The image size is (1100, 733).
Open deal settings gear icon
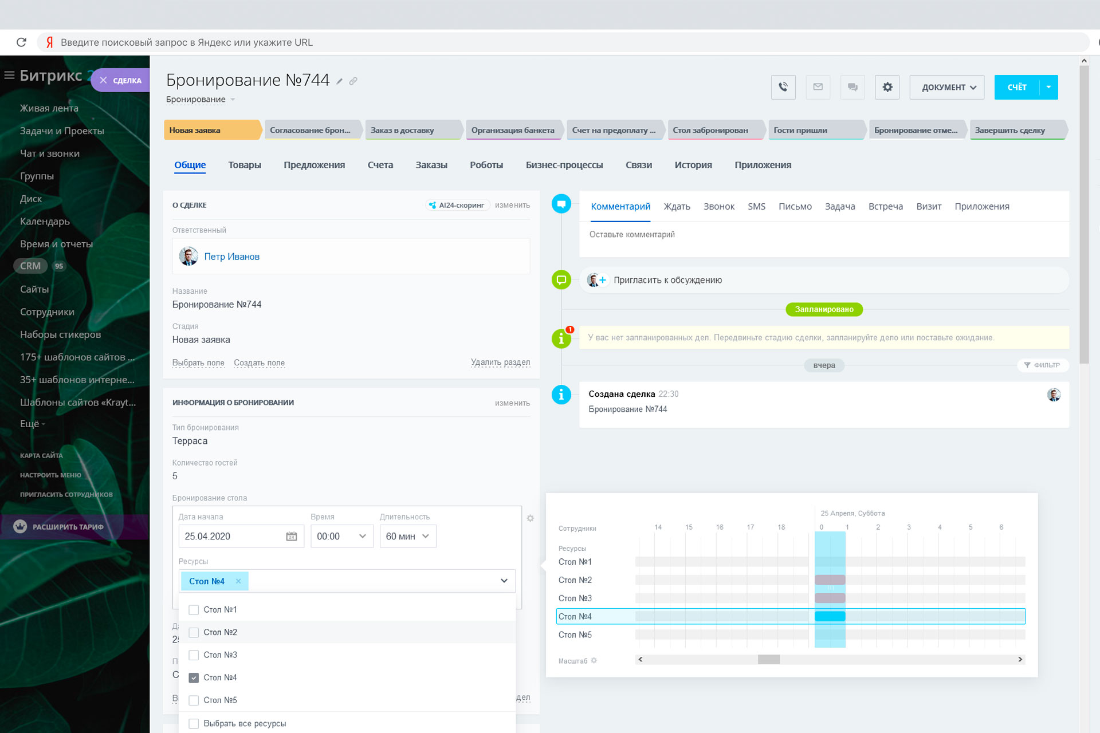[x=887, y=87]
